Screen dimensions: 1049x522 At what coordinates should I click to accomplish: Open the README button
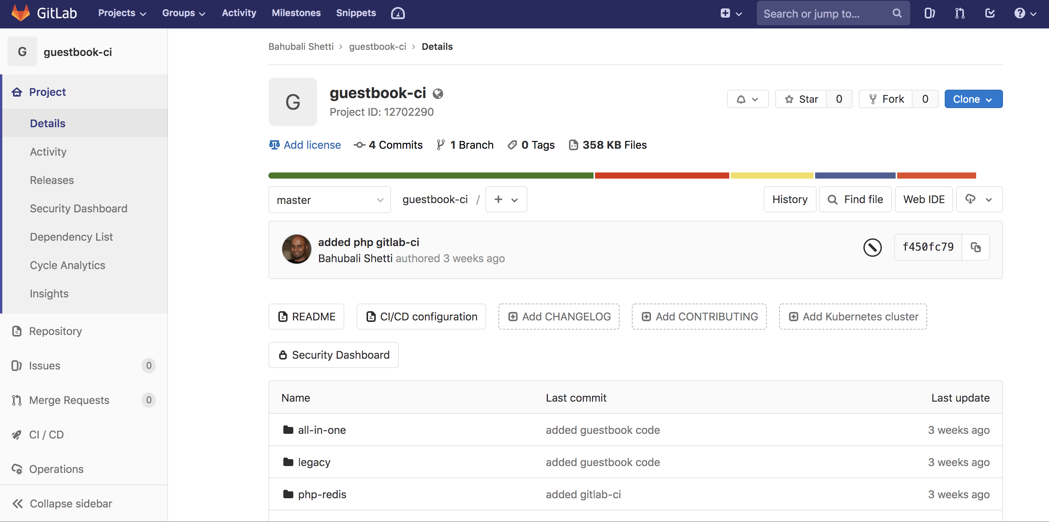(x=306, y=316)
